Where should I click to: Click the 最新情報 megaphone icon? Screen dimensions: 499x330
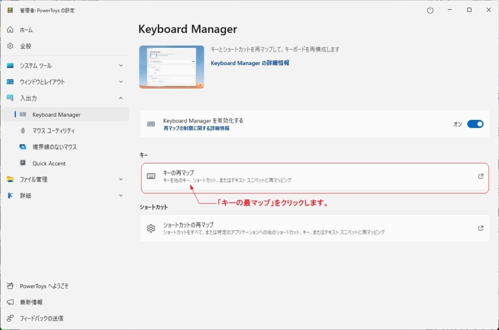(10, 302)
